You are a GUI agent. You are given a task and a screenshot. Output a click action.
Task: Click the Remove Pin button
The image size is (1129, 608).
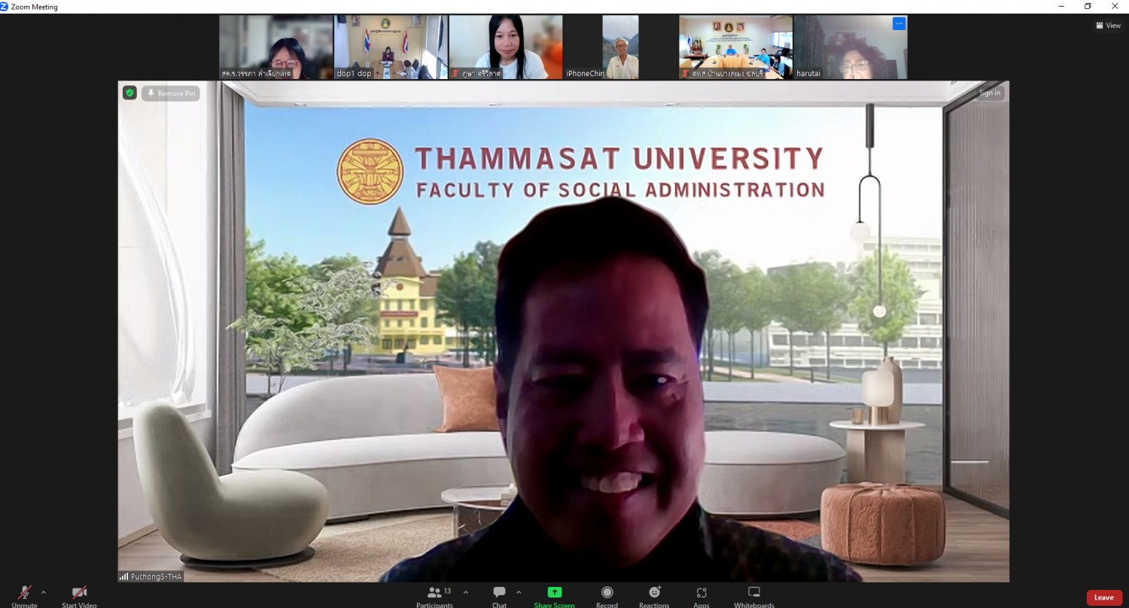tap(171, 93)
